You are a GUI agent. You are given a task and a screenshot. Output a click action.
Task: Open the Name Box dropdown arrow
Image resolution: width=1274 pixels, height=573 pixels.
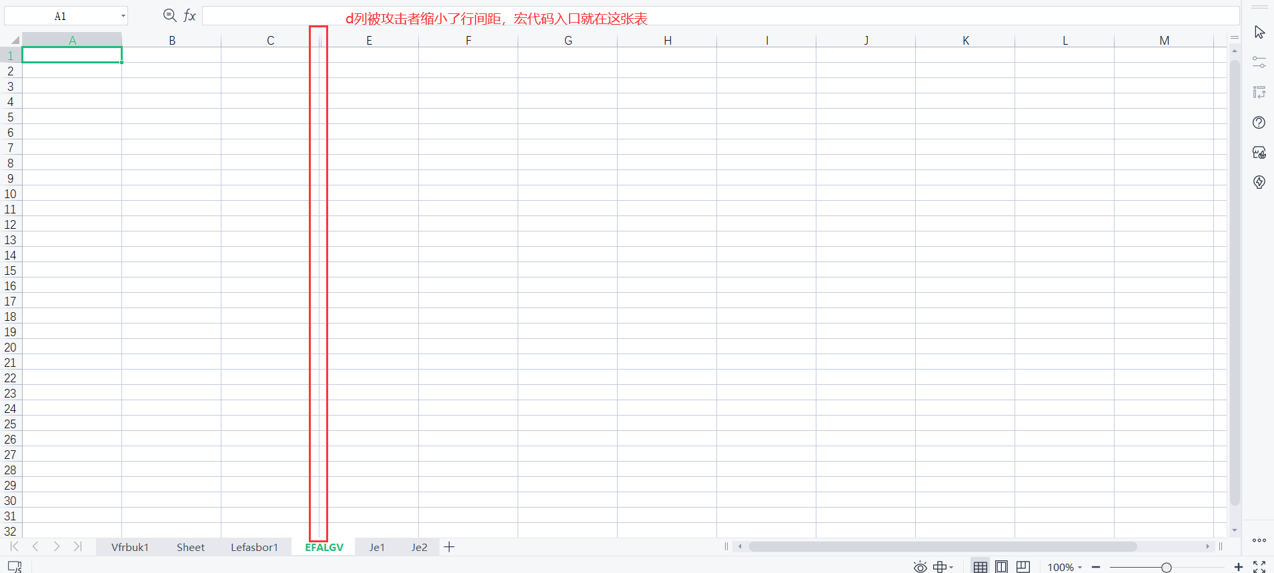click(123, 16)
